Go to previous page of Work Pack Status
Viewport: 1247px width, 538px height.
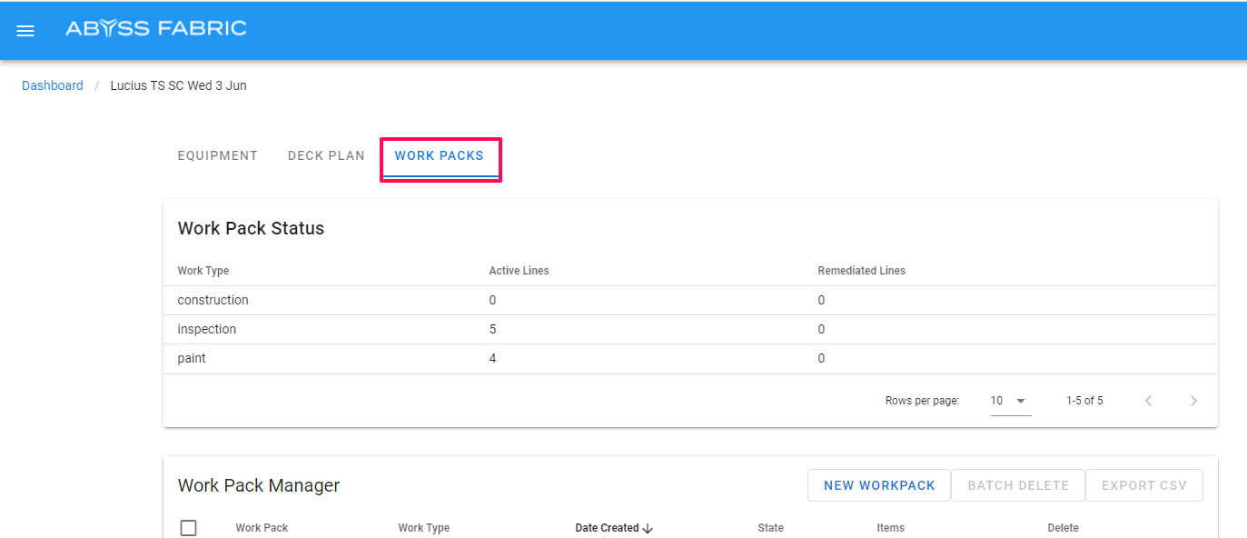(x=1148, y=401)
